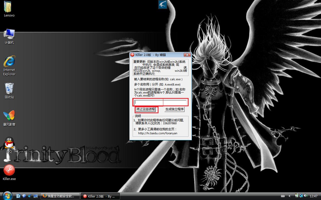This screenshot has width=321, height=200.
Task: Switch to the 瑞星全功能安全软件 taskbar button
Action: click(x=60, y=196)
